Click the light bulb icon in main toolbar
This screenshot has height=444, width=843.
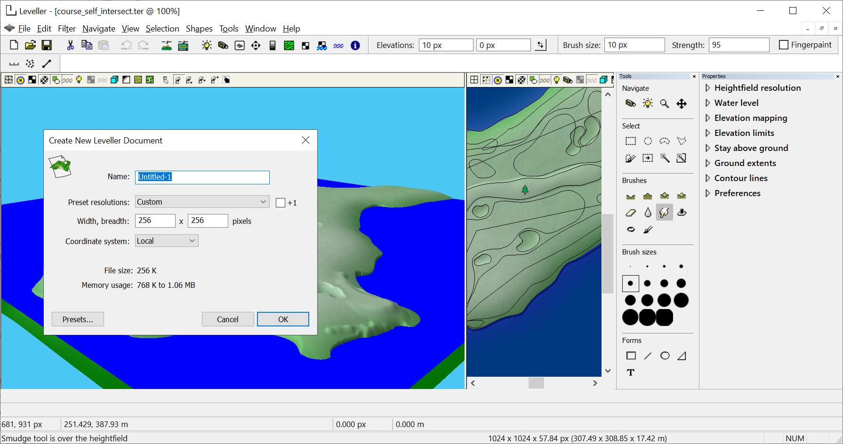[x=207, y=45]
